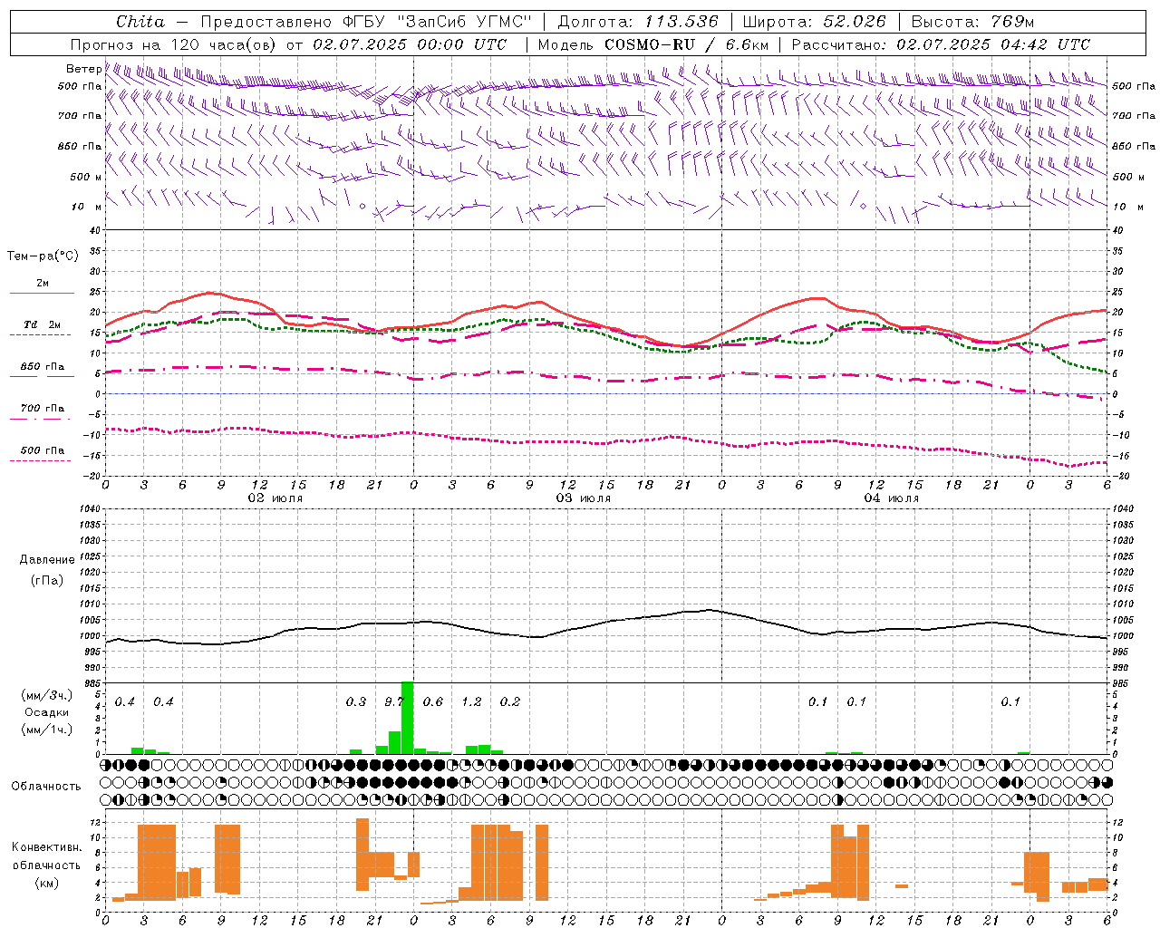Viewport: 1160px width, 928px height.
Task: Click the dash-dot line sample under legend "700 гПа"
Action: 40,419
